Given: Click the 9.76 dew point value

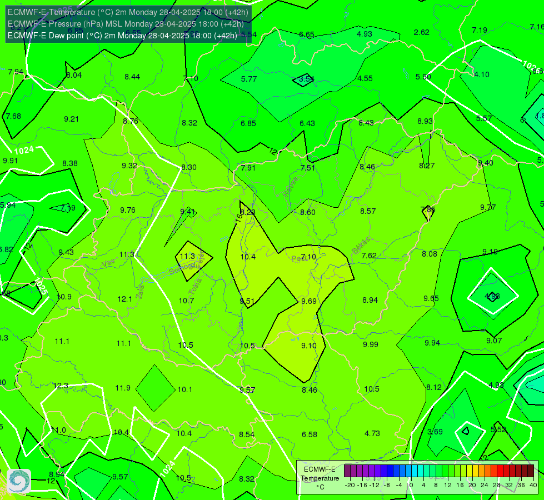Looking at the screenshot, I should (x=128, y=210).
